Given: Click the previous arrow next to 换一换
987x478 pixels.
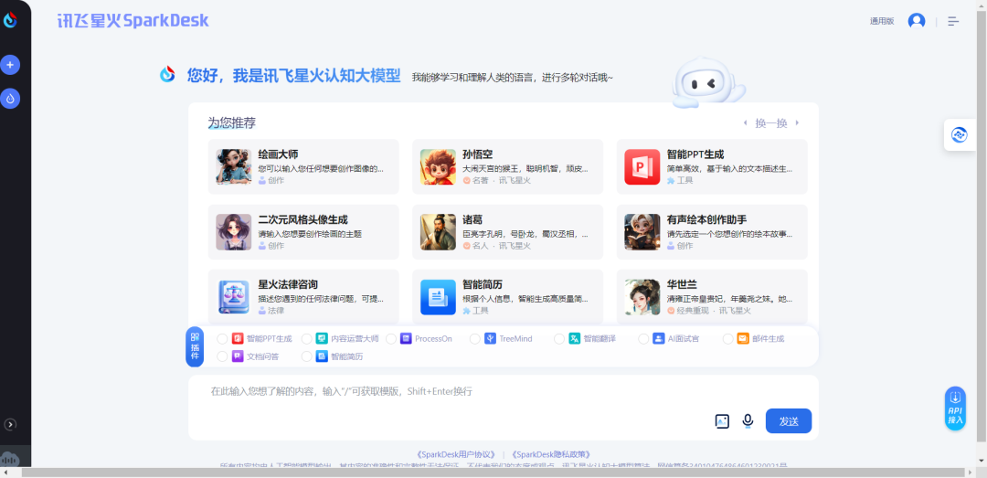Looking at the screenshot, I should point(746,122).
